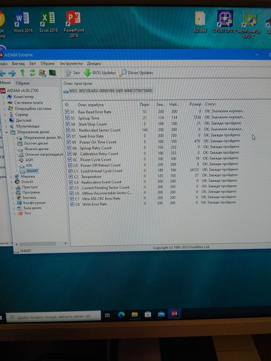The width and height of the screenshot is (271, 361).
Task: Click the blue Back arrow in AIDA64 toolbar
Action: tap(3, 73)
